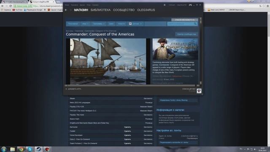Image resolution: width=270 pixels, height=152 pixels.
Task: Open the first Steam menu bar item
Action: pos(67,5)
